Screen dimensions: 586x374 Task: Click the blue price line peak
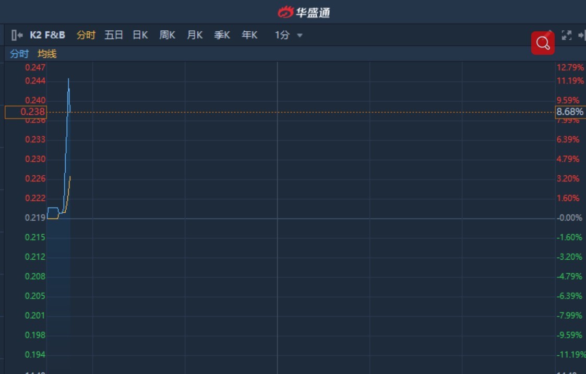(x=68, y=79)
